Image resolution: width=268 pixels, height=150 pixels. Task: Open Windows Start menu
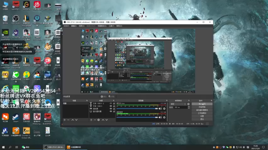pos(3,147)
